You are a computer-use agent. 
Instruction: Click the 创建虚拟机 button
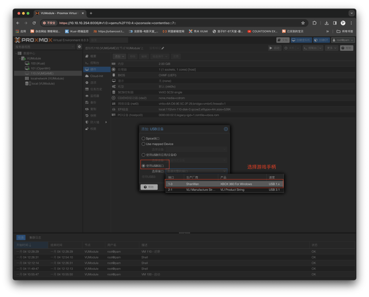coord(301,40)
